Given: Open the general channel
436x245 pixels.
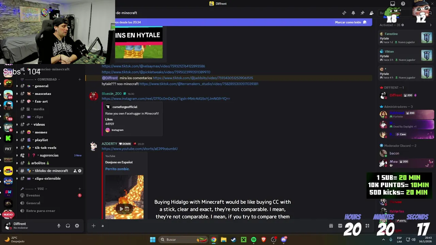Looking at the screenshot, I should click(51, 86).
